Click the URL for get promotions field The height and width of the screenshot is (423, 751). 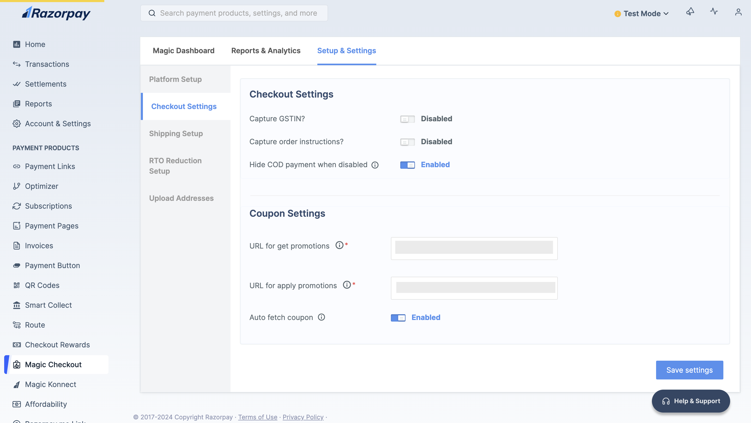point(474,248)
